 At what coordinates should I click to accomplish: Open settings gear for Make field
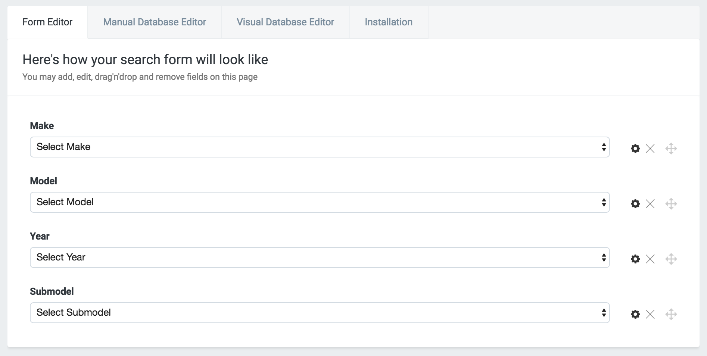pos(635,149)
